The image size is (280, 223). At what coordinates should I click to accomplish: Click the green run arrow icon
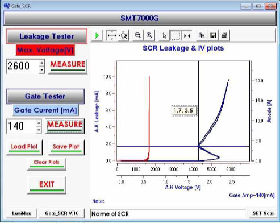pyautogui.click(x=97, y=35)
